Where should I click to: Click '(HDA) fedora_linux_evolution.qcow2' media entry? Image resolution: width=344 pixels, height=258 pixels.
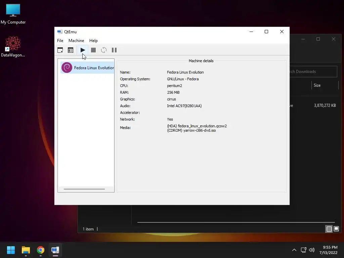tap(197, 126)
